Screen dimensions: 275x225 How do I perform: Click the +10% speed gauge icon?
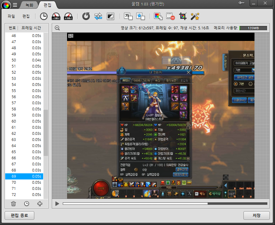click(68, 16)
